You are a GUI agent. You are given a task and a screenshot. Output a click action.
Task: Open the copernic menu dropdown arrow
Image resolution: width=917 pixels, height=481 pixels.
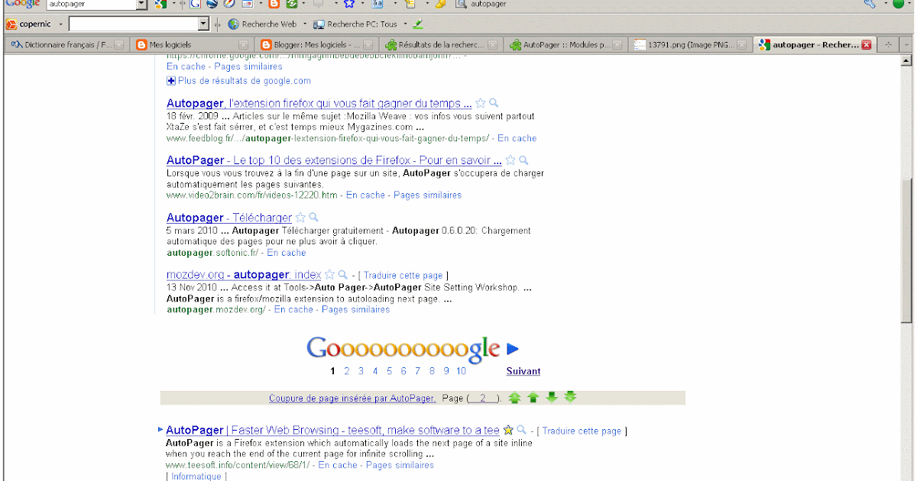point(60,24)
